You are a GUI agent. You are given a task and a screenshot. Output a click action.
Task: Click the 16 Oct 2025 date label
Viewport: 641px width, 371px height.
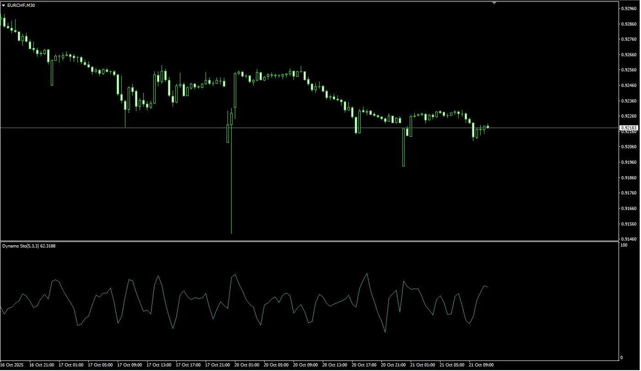click(x=11, y=365)
